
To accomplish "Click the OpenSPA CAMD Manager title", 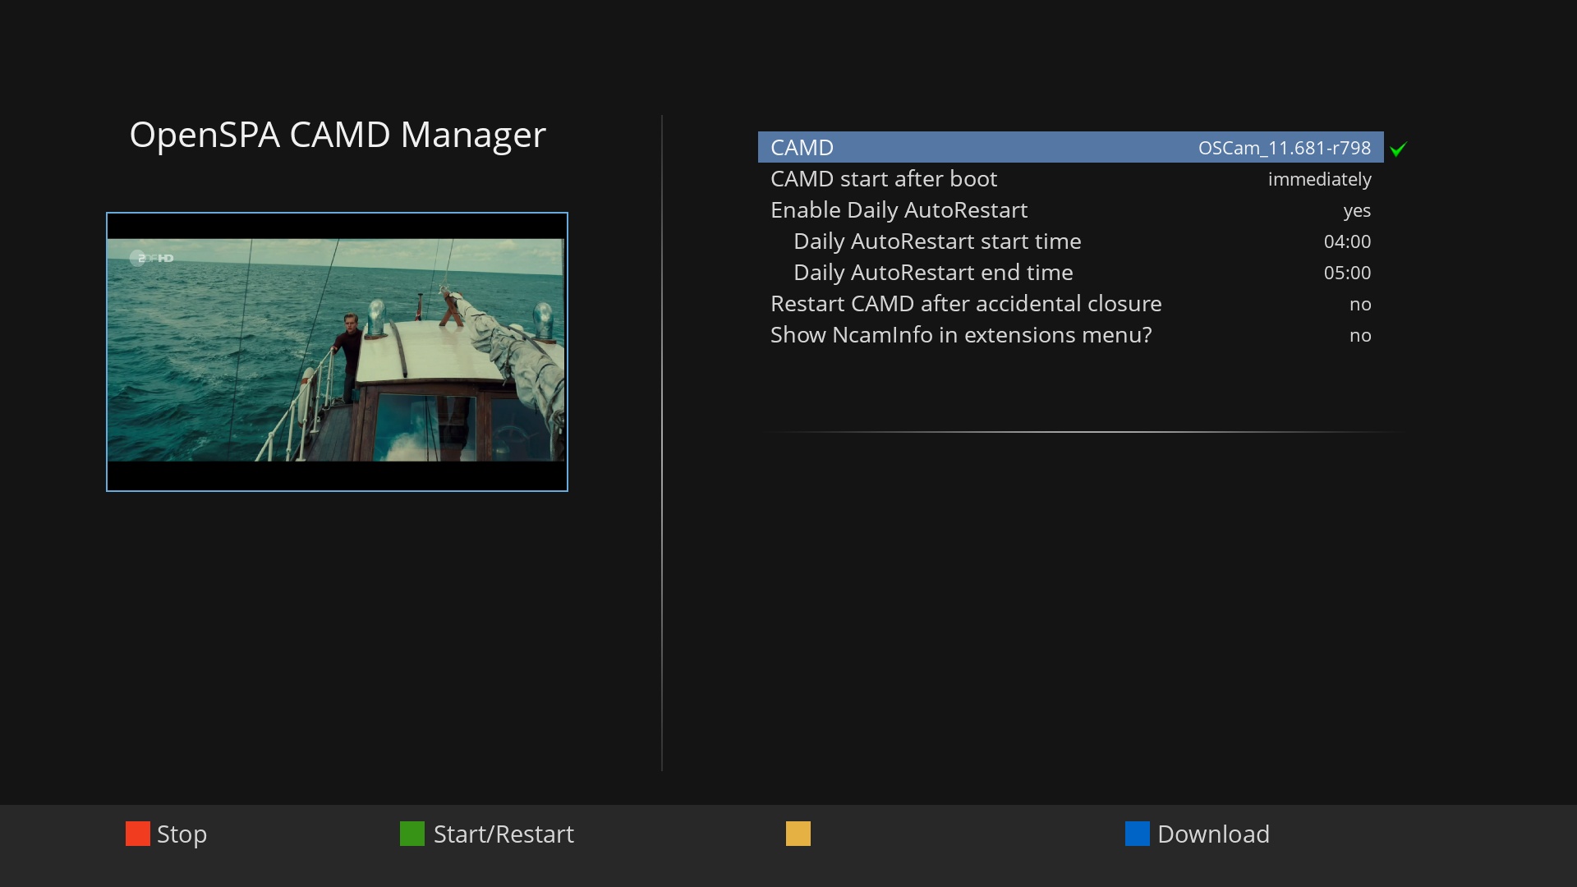I will [338, 135].
